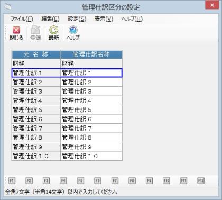Select 管理仕訳1 in 元名称 column
Viewport: 222px width, 200px height.
(36, 73)
